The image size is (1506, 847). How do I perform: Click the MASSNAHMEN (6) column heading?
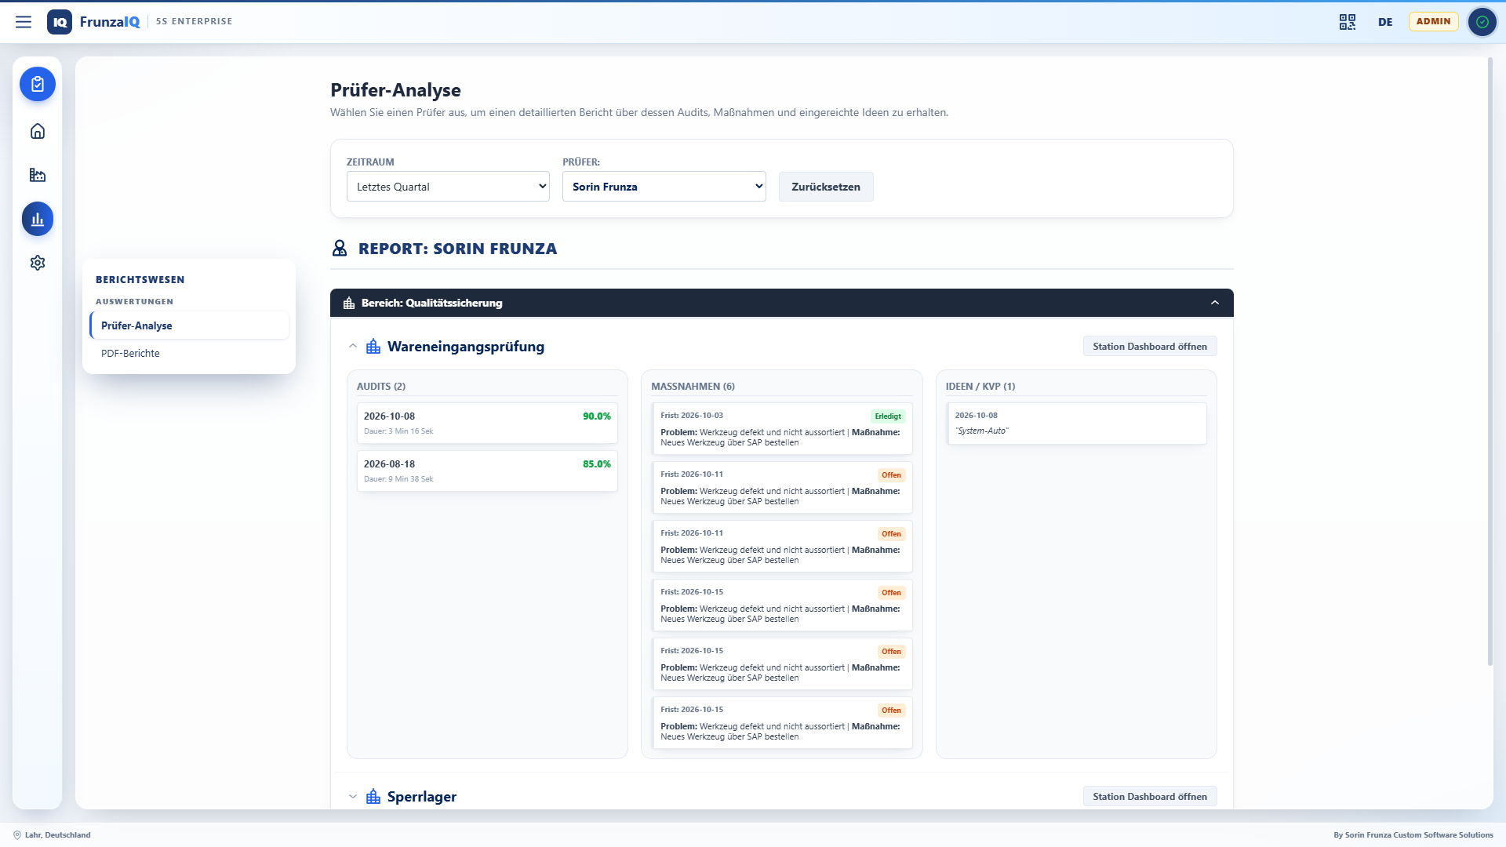(x=693, y=387)
